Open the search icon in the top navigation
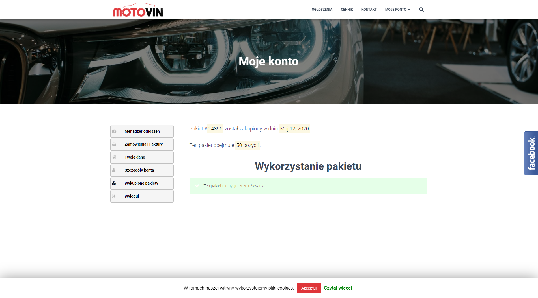Screen dimensions: 538x298 pyautogui.click(x=421, y=9)
